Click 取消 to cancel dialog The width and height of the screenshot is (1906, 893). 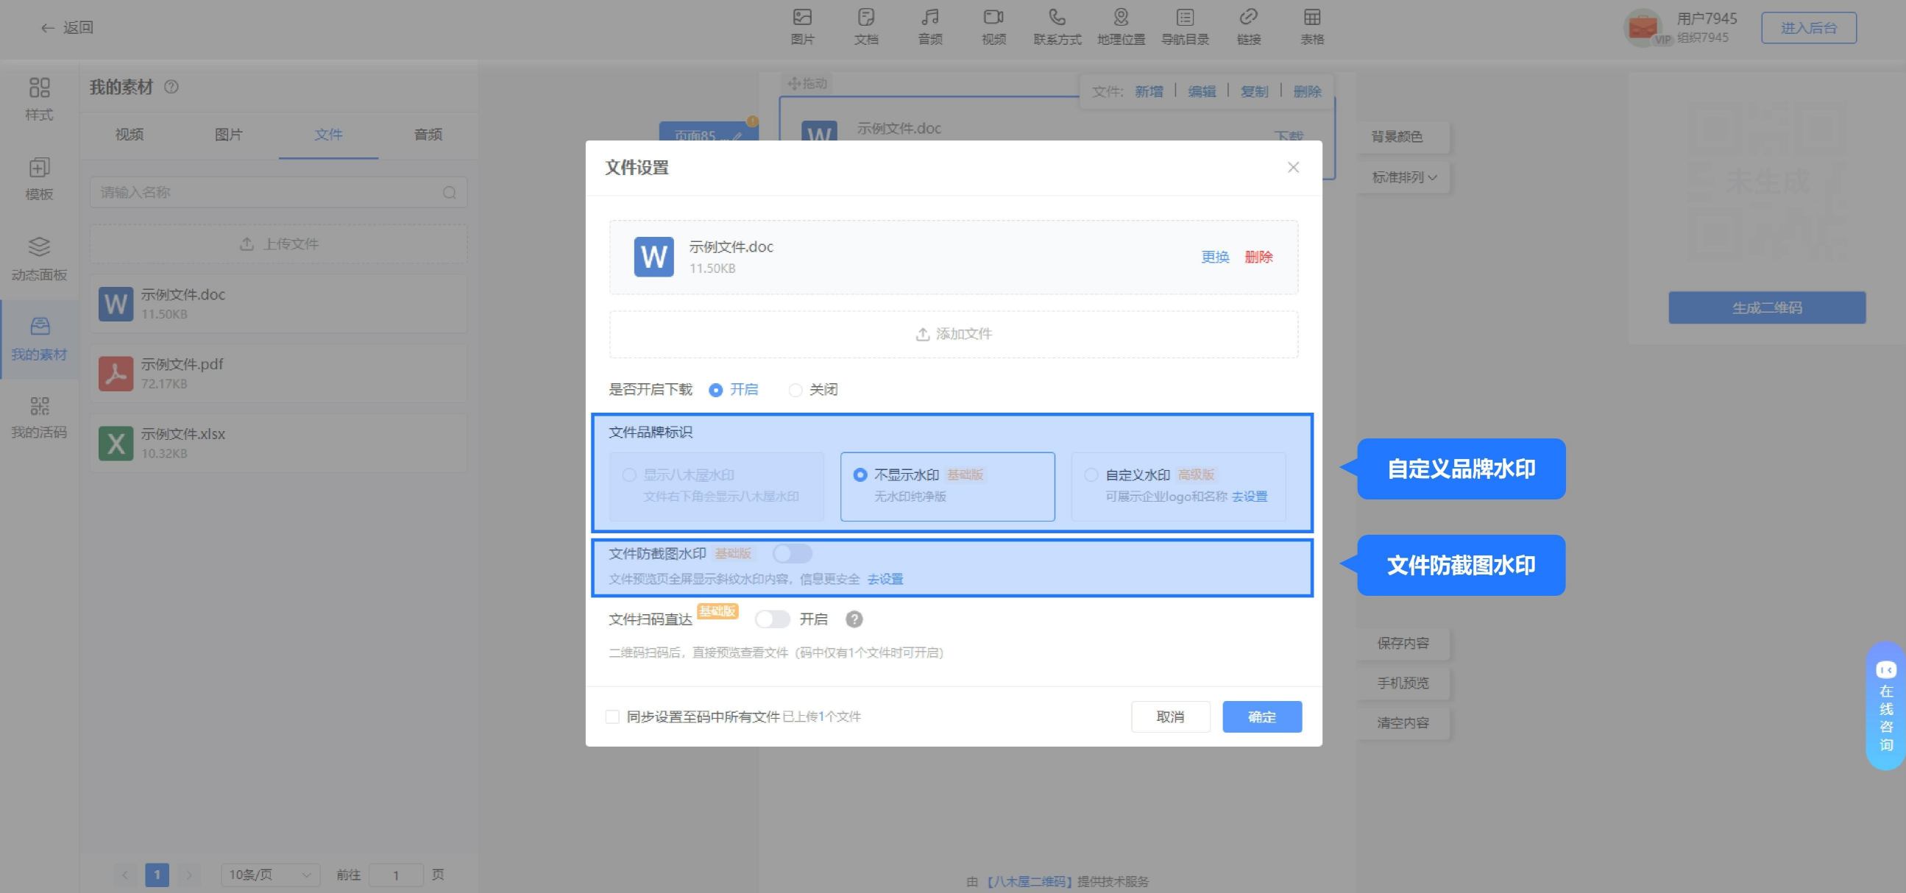[x=1171, y=717]
